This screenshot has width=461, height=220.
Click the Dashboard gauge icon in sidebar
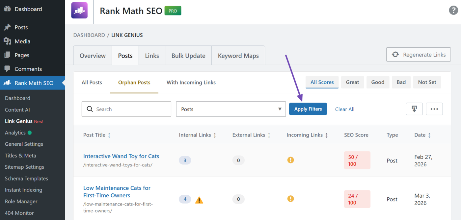(x=7, y=9)
